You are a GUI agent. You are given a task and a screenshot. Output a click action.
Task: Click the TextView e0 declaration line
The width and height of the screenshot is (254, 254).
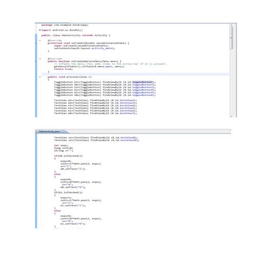(95, 113)
